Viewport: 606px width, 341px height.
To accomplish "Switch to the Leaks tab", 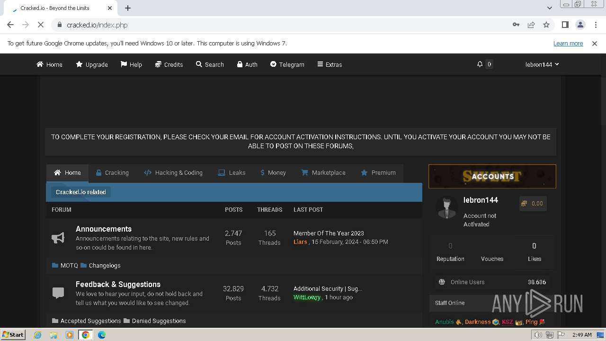I will [232, 173].
